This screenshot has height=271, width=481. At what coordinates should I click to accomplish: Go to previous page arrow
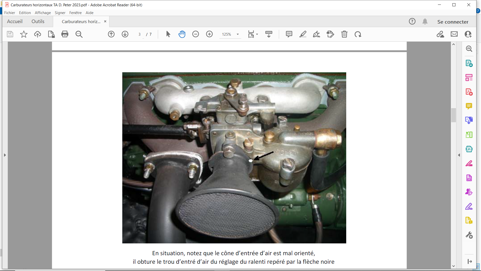coord(111,34)
